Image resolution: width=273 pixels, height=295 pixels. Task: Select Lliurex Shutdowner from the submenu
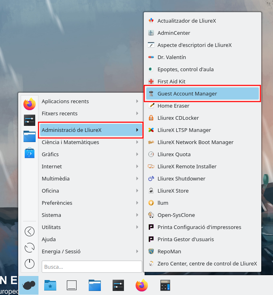pos(181,178)
